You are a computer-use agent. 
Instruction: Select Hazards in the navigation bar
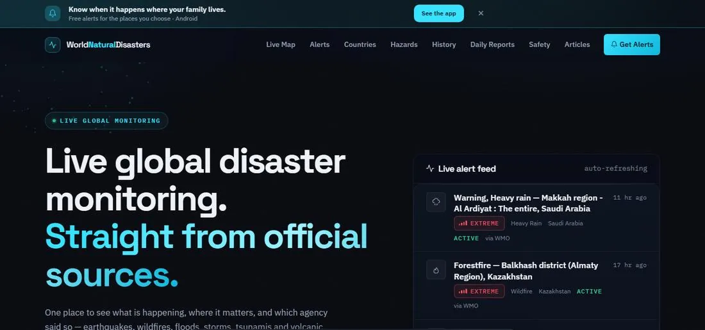pyautogui.click(x=404, y=44)
